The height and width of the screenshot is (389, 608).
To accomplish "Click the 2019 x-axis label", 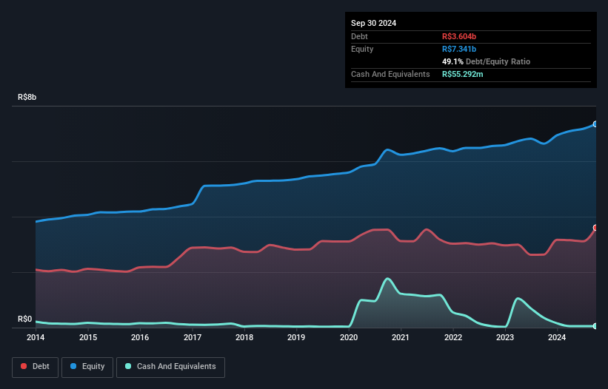I will [296, 337].
